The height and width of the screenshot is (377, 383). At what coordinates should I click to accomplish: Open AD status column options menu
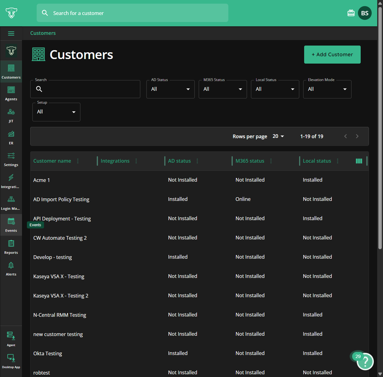click(x=197, y=161)
